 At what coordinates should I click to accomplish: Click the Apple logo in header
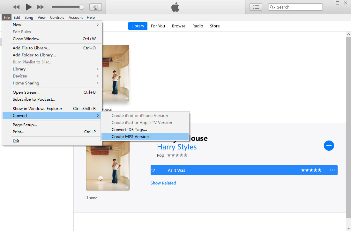coord(175,7)
